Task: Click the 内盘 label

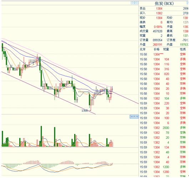Action: 170,44
